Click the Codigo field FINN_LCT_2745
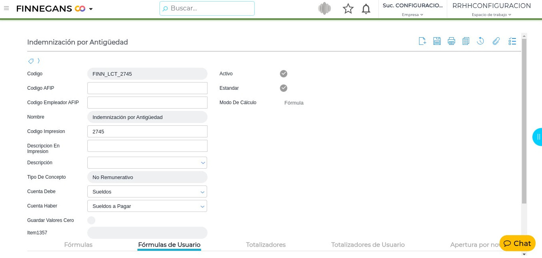 [147, 74]
